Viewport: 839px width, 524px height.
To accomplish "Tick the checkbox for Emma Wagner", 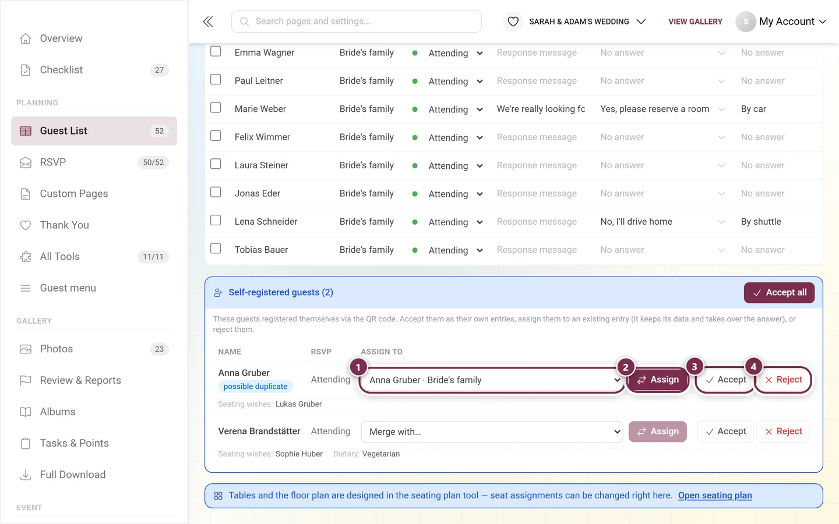I will point(216,51).
